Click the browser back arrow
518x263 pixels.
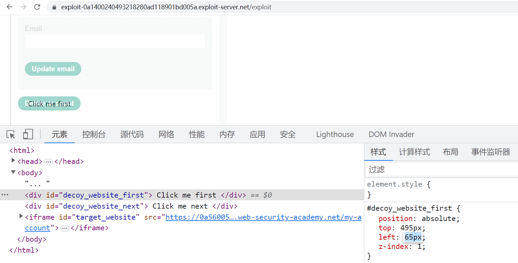point(9,7)
